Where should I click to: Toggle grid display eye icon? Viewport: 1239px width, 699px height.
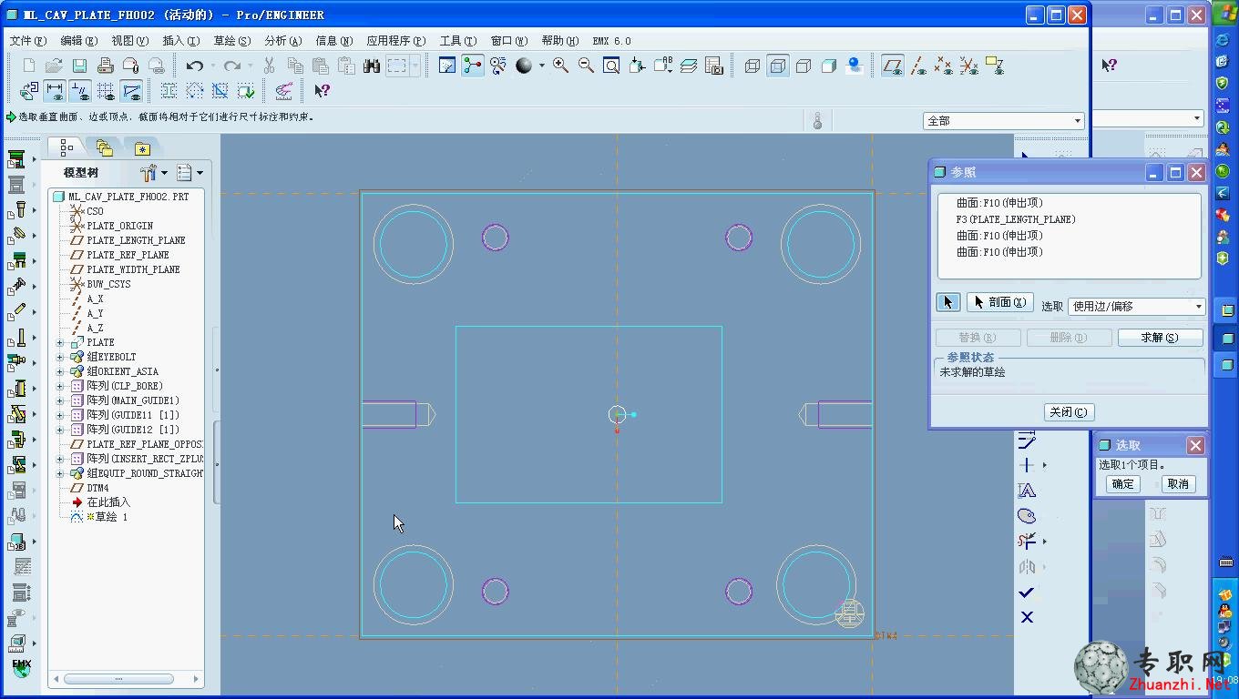pyautogui.click(x=107, y=91)
